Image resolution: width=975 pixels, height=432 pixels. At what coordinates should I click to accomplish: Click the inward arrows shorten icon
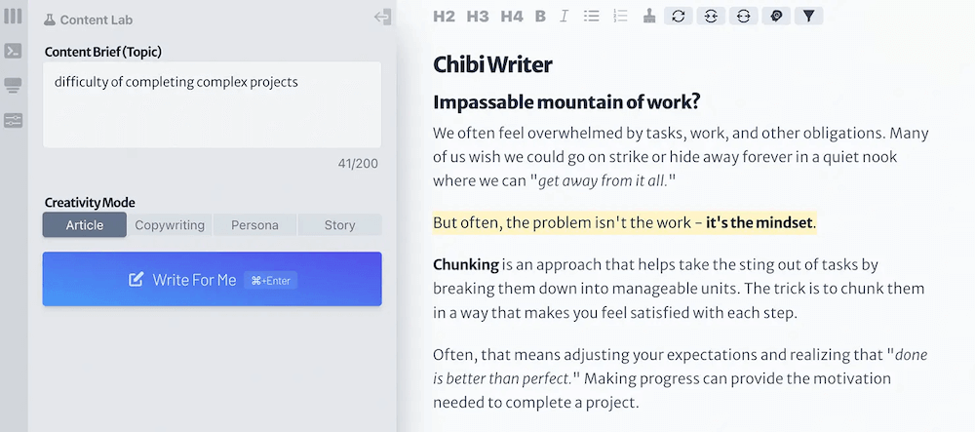point(711,16)
